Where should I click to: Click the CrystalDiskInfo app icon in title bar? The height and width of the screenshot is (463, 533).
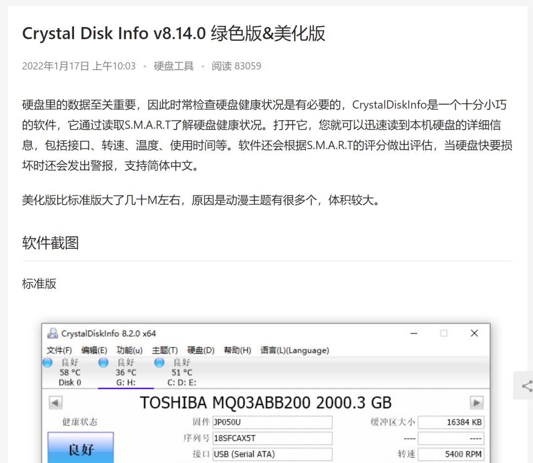pyautogui.click(x=52, y=333)
